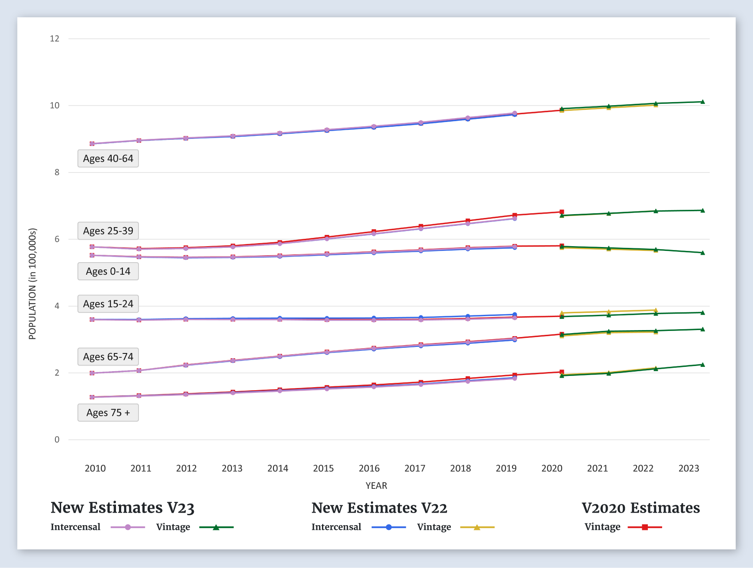Click the 2023 green triangle on the lowest line
The width and height of the screenshot is (753, 568).
click(x=702, y=365)
